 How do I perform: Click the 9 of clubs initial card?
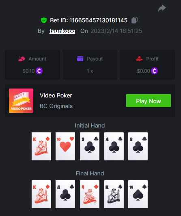coord(90,146)
